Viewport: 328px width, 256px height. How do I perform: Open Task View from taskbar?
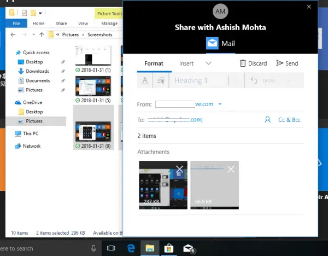111,248
